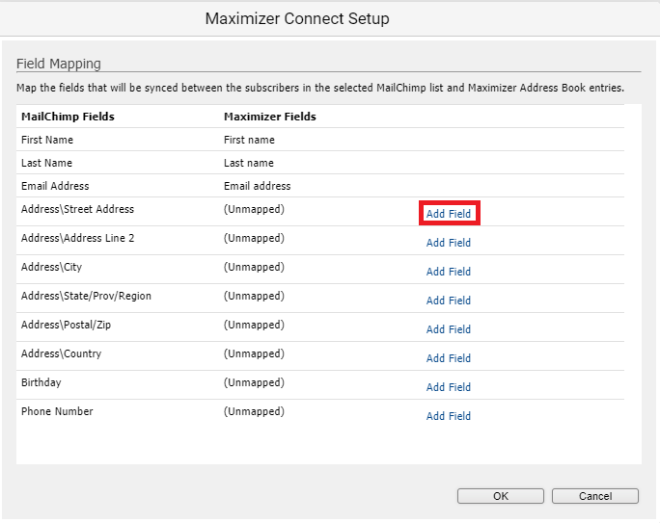660x523 pixels.
Task: Select the Address\State/Prov/Region row label
Action: 86,296
